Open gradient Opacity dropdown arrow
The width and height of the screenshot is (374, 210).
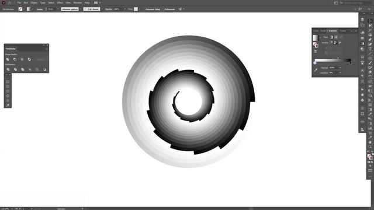point(340,68)
